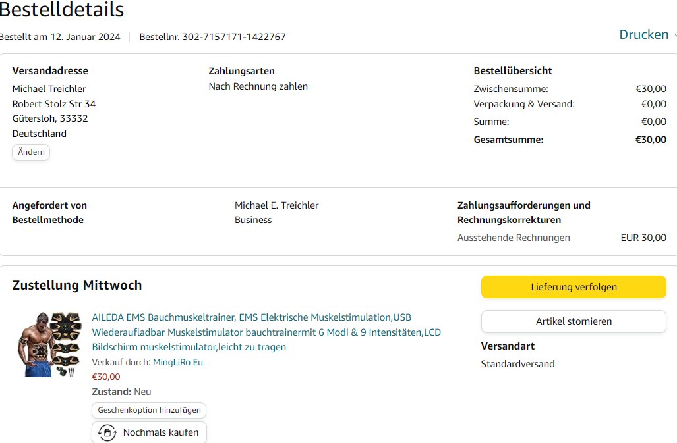The image size is (677, 443).
Task: Click the Zustellung Mittwoch heading
Action: (77, 285)
